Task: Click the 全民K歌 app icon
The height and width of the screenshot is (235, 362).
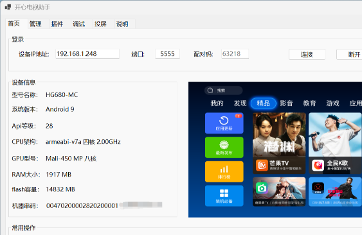Action: pos(318,166)
